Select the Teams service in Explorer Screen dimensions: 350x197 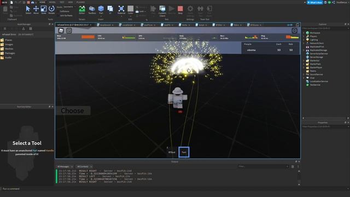[313, 71]
